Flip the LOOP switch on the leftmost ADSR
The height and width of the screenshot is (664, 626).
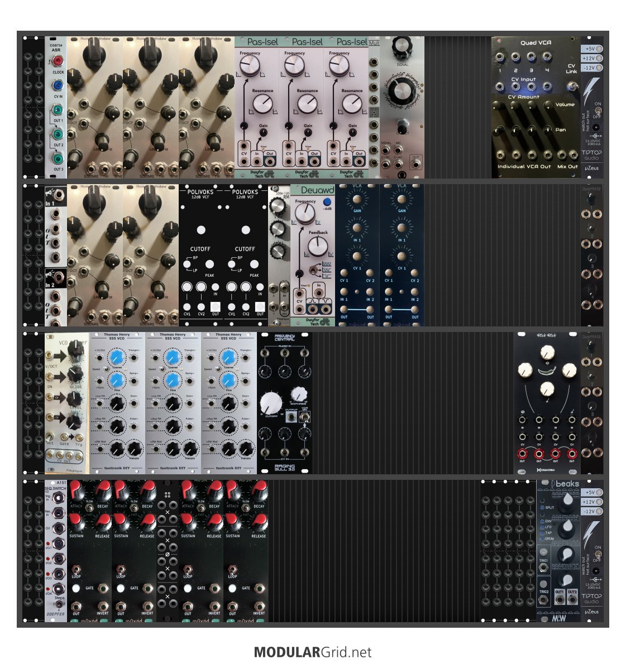coord(77,569)
